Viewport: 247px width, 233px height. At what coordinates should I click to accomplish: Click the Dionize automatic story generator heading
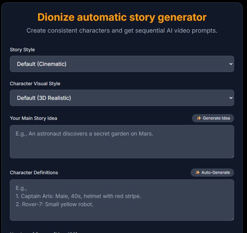122,17
